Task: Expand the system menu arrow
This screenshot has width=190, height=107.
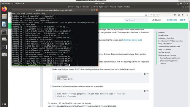Action: point(187,4)
